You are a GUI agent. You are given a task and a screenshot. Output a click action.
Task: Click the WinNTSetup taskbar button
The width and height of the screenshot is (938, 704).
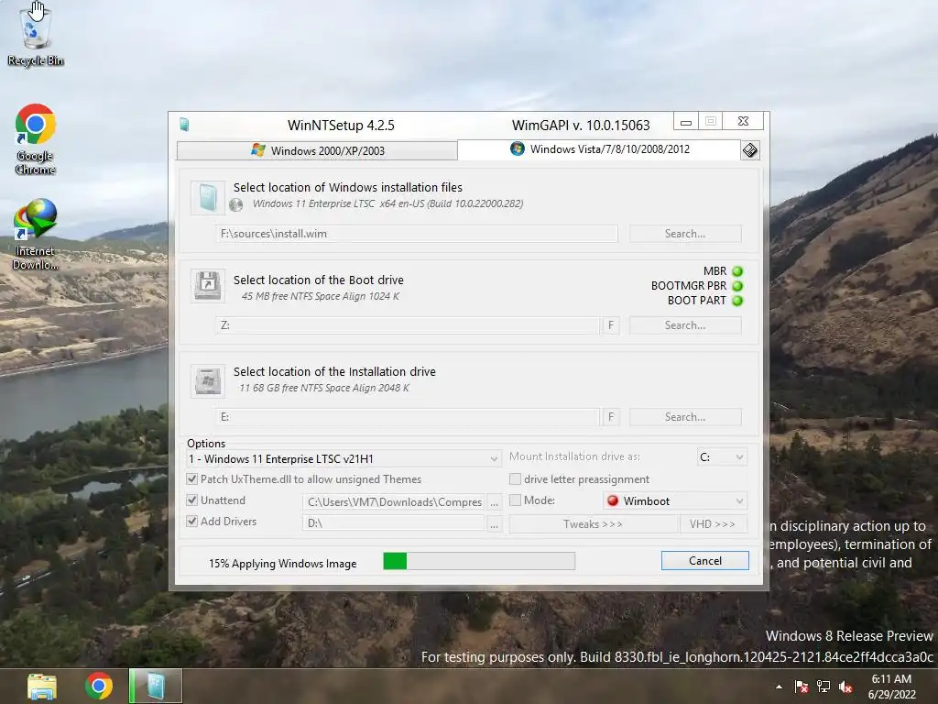point(156,686)
